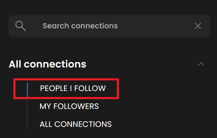Dismiss the search bar using the X
Viewport: 217px width, 138px height.
pos(198,26)
